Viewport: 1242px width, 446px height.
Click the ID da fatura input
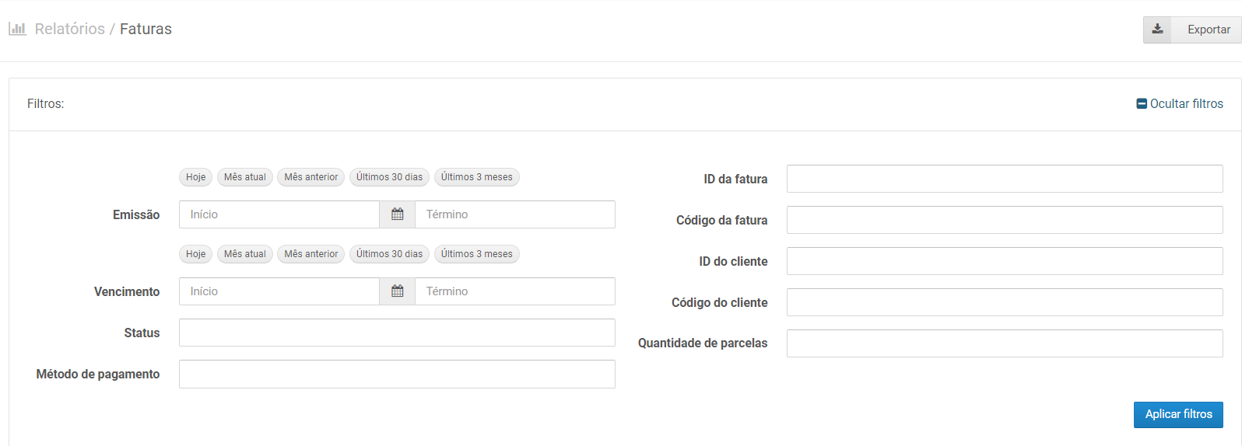click(x=1005, y=179)
